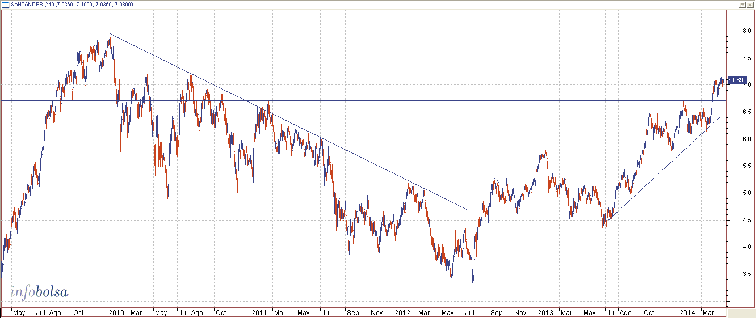Select the horizontal level line at 7.5
This screenshot has height=318, width=756.
click(363, 58)
